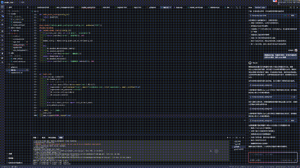The image size is (300, 168).
Task: Click the search box in title bar
Action: pyautogui.click(x=23, y=2)
